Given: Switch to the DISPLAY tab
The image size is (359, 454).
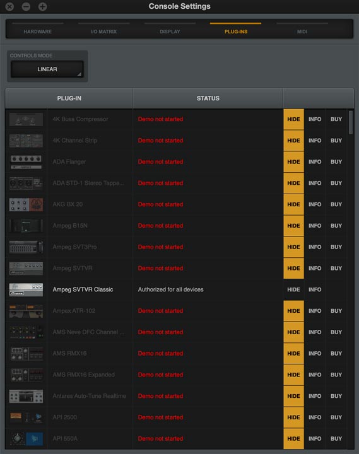Looking at the screenshot, I should (170, 32).
